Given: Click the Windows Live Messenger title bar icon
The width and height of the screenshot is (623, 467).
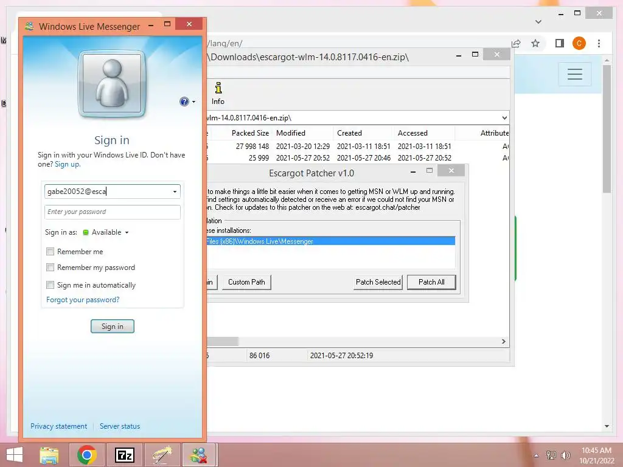Looking at the screenshot, I should [x=29, y=26].
